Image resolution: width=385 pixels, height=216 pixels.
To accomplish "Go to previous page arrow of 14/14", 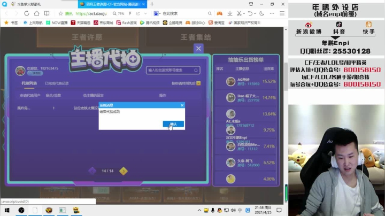I will point(93,171).
